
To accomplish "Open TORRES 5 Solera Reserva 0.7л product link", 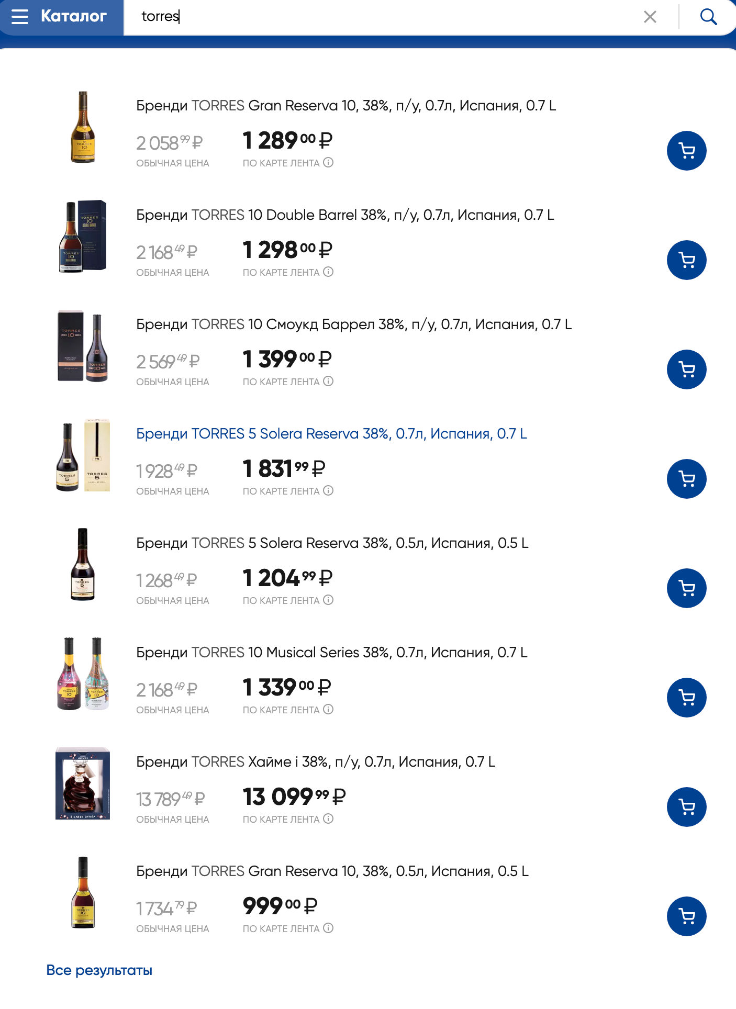I will coord(331,434).
